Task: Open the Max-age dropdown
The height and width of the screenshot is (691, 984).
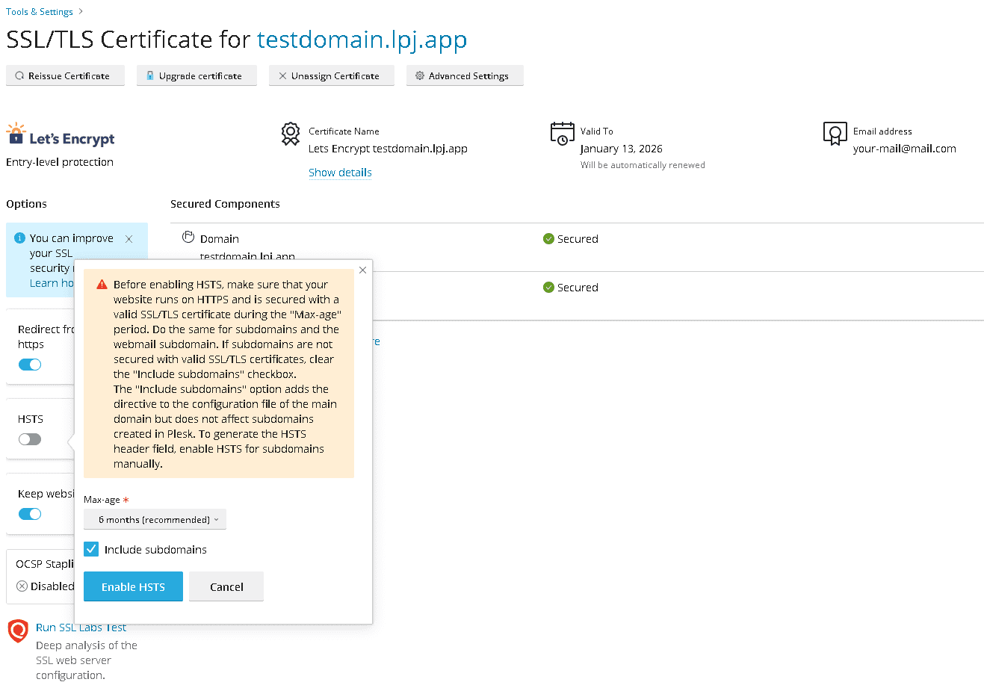Action: [x=155, y=519]
